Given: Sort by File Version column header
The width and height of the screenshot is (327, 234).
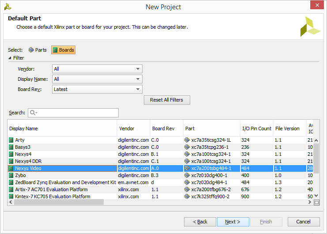Looking at the screenshot, I should coord(289,128).
